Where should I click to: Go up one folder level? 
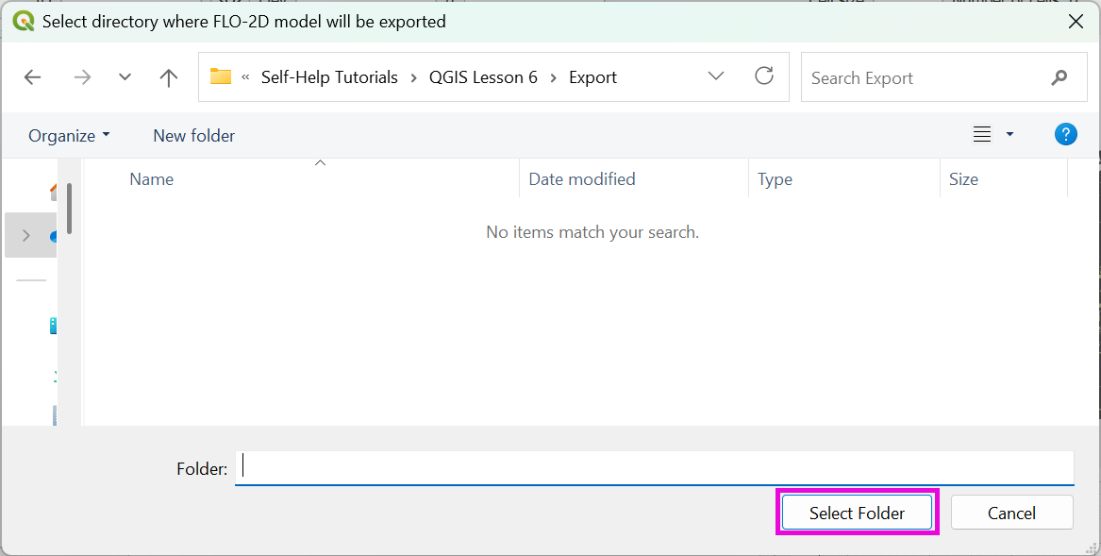pyautogui.click(x=169, y=77)
